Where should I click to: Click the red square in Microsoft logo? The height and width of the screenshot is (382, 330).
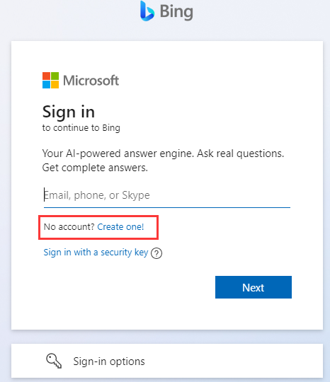point(46,76)
